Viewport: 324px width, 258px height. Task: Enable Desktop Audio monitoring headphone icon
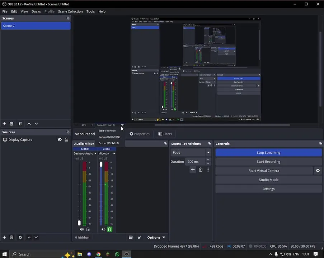(88, 229)
